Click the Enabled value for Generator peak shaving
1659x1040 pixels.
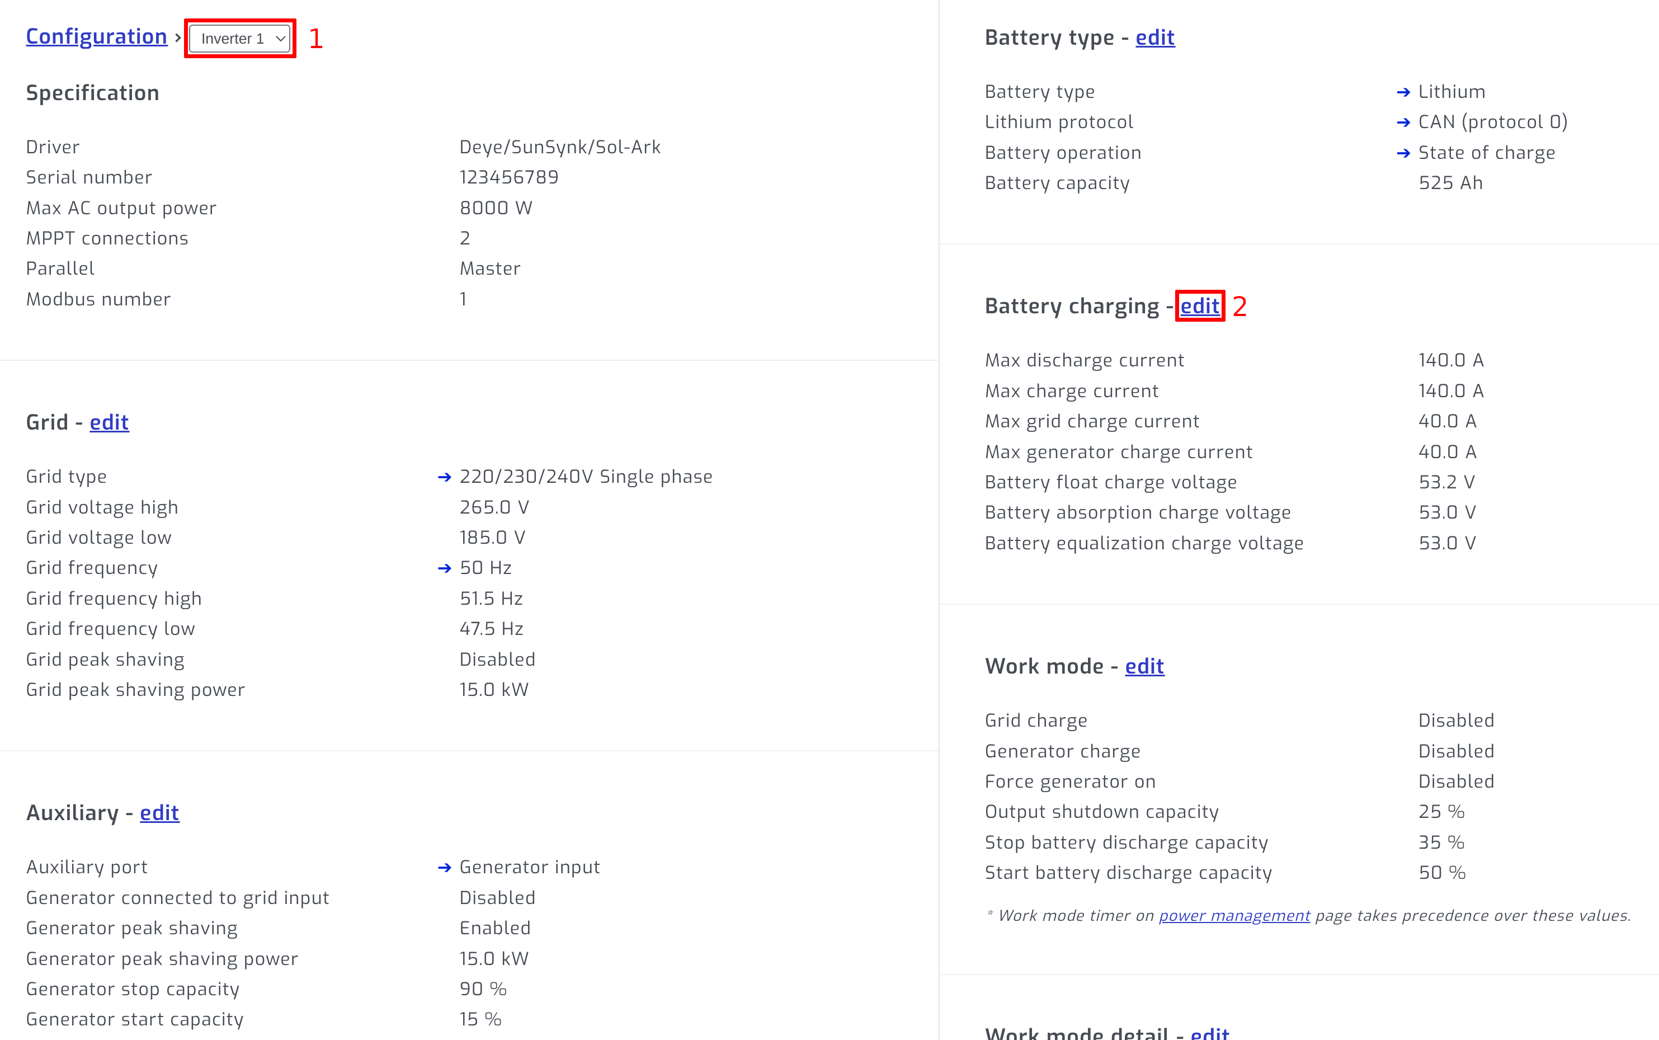(x=494, y=928)
